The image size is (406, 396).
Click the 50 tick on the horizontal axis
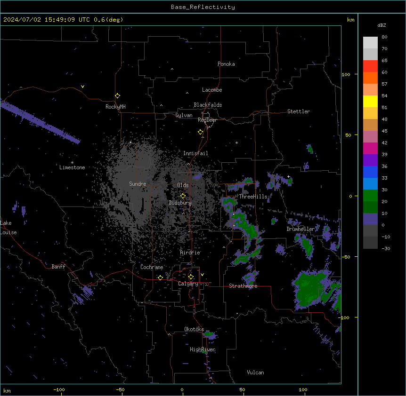tap(242, 390)
